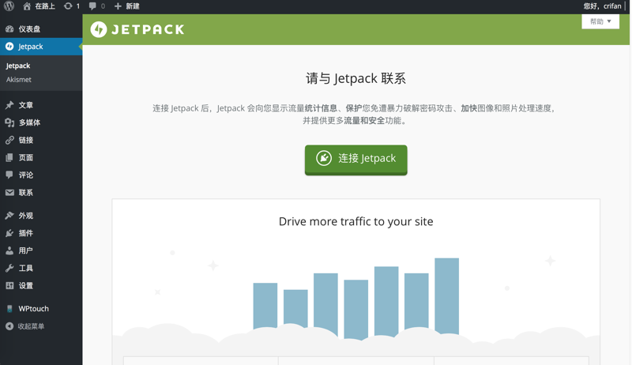This screenshot has width=632, height=365.
Task: Open the '联系' contact menu
Action: (x=41, y=193)
